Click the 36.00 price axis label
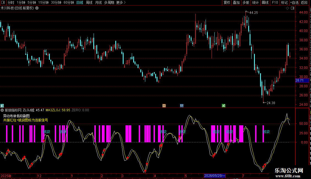The image size is (311, 179). (304, 49)
